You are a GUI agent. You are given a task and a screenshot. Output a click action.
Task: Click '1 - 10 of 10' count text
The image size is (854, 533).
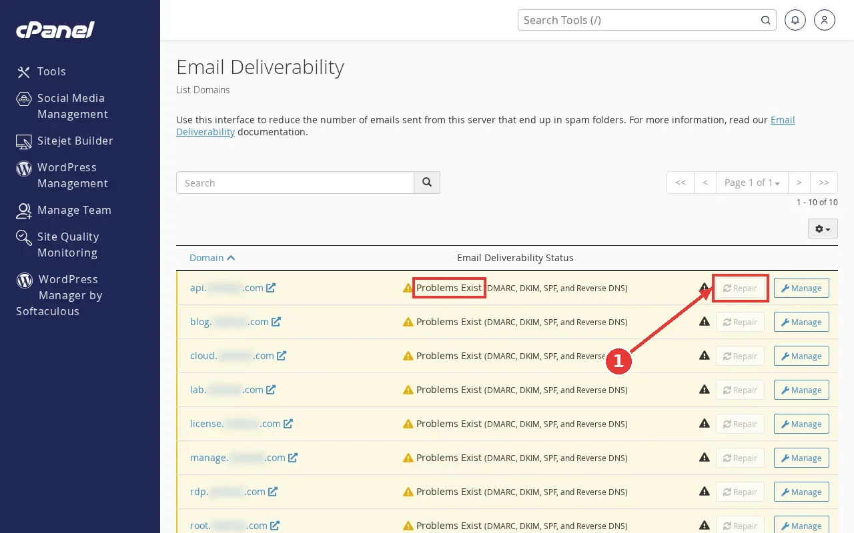[x=817, y=202]
